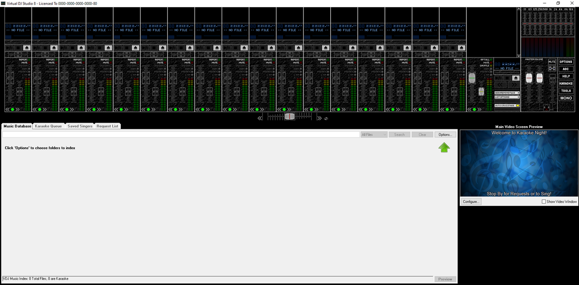Toggle MUTE on the second deck
The width and height of the screenshot is (579, 285).
click(53, 62)
